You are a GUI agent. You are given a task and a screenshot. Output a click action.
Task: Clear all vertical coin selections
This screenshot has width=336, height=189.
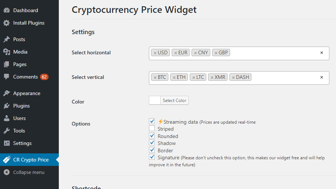322,77
